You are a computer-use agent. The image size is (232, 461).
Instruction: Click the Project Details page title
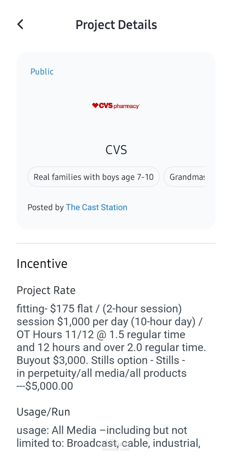tap(116, 25)
